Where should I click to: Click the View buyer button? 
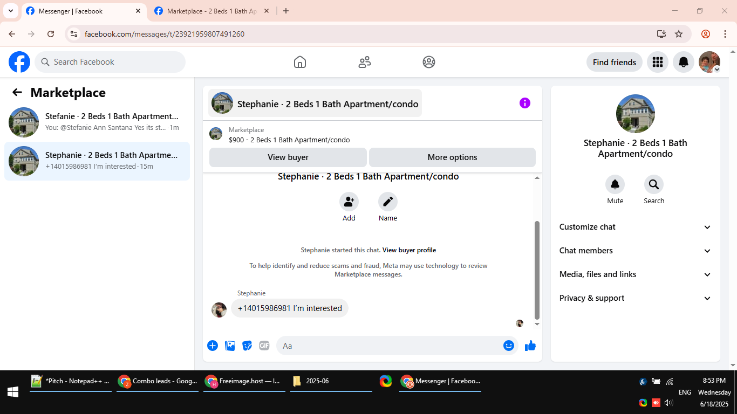tap(288, 157)
